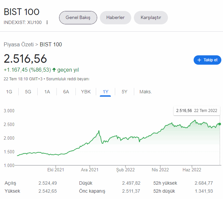Image resolution: width=223 pixels, height=199 pixels.
Task: Click the 52h düşük value 1.341,93
Action: pos(204,191)
